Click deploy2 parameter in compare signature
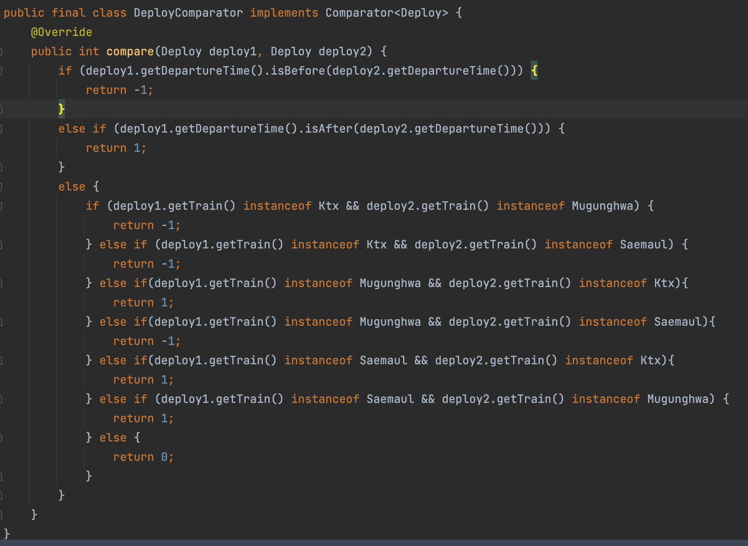This screenshot has width=748, height=546. (342, 51)
